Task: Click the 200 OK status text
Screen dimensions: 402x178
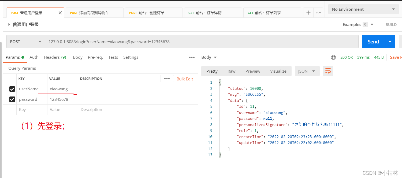Action: [347, 57]
